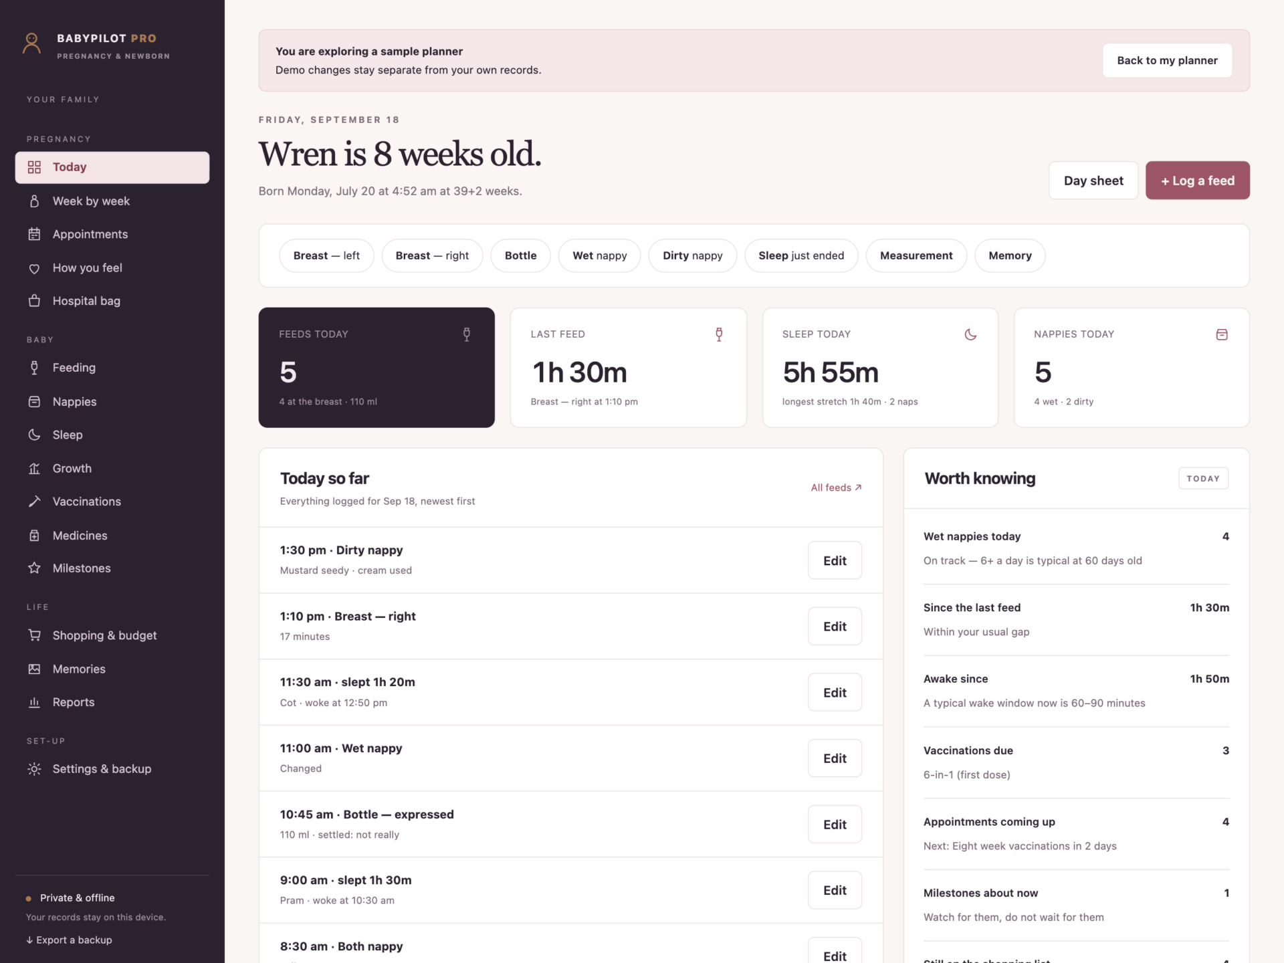1284x963 pixels.
Task: Click the nappy icon on Nappies Today card
Action: tap(1222, 334)
